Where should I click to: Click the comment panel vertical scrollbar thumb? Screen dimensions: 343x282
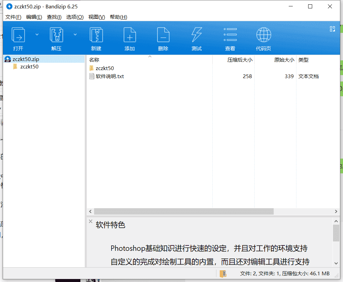click(x=336, y=233)
